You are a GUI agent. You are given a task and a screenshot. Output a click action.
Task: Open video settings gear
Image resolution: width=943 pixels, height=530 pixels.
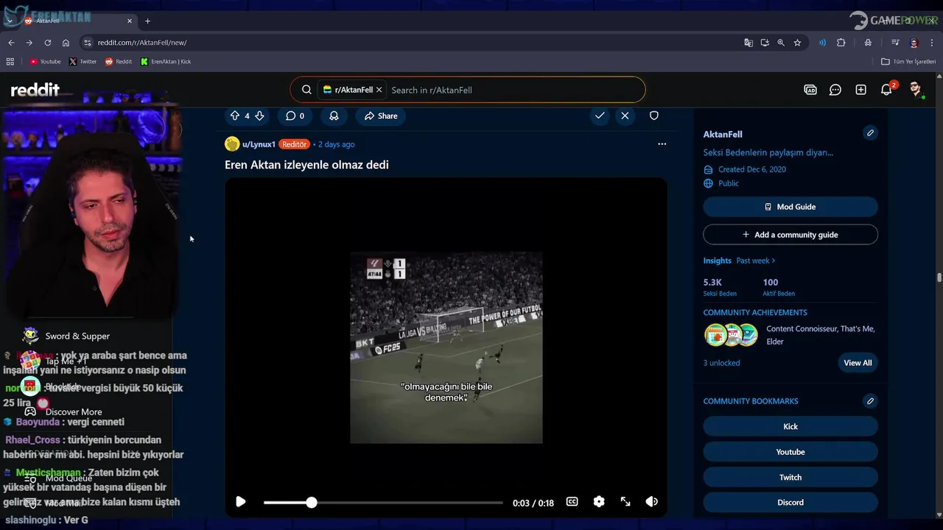(599, 502)
